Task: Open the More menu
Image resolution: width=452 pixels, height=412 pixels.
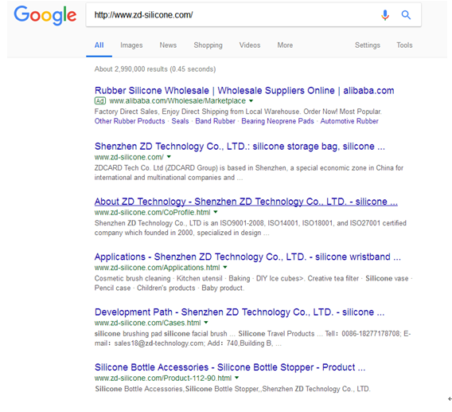Action: pyautogui.click(x=285, y=45)
